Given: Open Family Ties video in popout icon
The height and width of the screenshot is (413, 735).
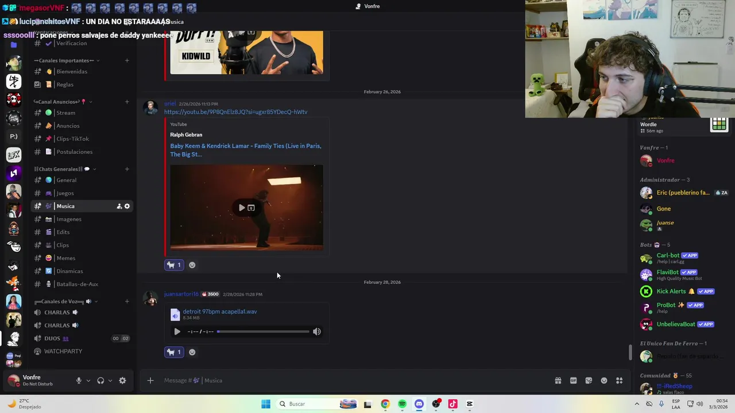Looking at the screenshot, I should tap(252, 208).
